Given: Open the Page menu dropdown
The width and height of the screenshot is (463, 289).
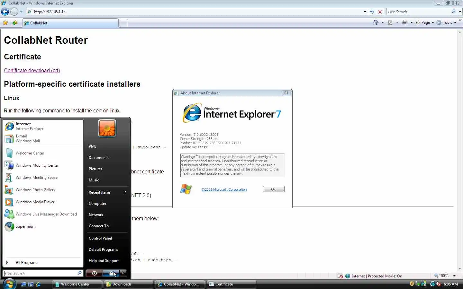Looking at the screenshot, I should (424, 22).
